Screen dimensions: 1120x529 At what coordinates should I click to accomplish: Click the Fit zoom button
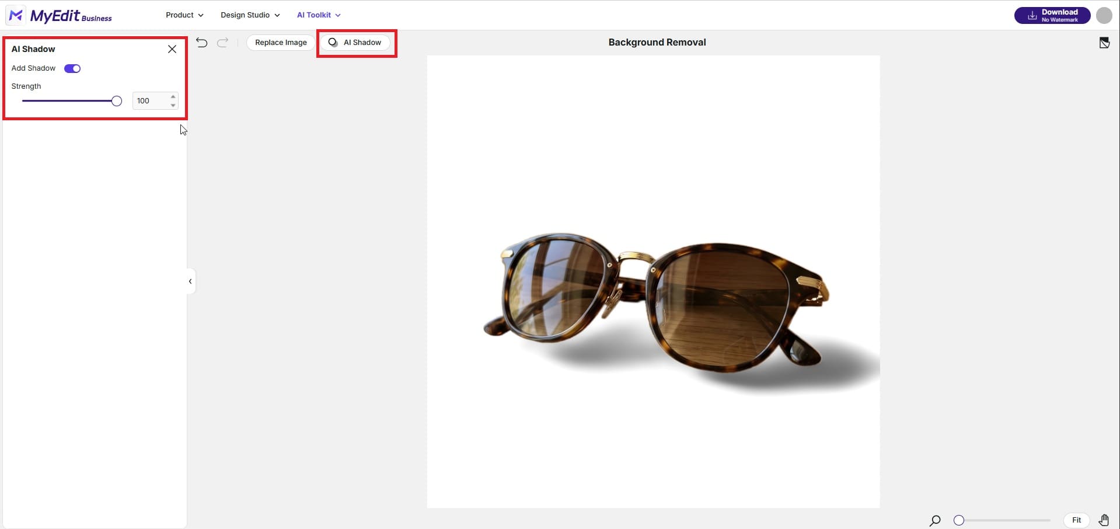[x=1076, y=520]
